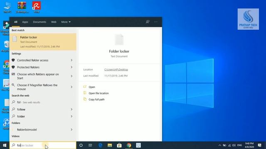Expand arrow beside 'folder' suggestion
The height and width of the screenshot is (149, 266).
coord(71,116)
